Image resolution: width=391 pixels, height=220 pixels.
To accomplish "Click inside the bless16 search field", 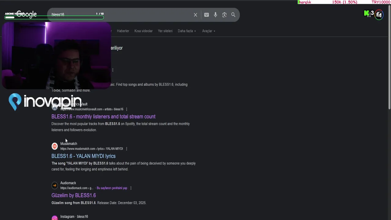I will [x=122, y=15].
